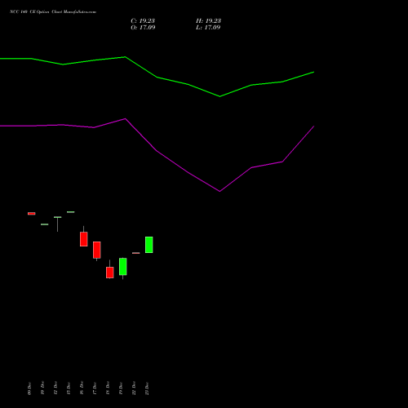Select the thin red candle for 22 Dec

pos(136,253)
